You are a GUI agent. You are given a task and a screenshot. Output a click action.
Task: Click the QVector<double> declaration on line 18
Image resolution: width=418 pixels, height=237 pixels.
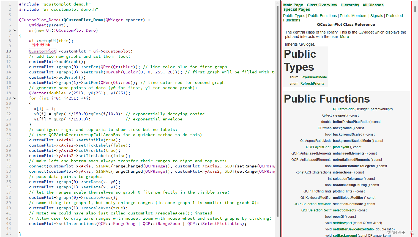click(x=80, y=93)
